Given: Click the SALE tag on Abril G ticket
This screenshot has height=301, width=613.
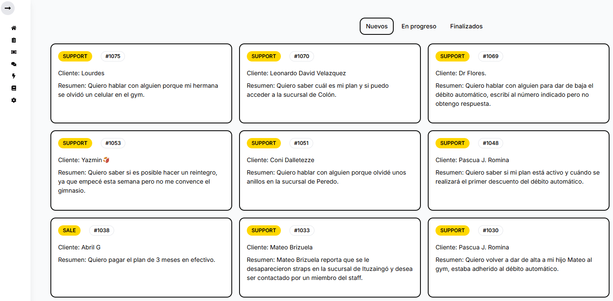Looking at the screenshot, I should (69, 230).
